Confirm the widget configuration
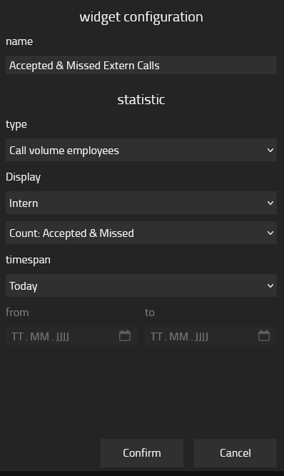The width and height of the screenshot is (284, 476). (x=142, y=453)
